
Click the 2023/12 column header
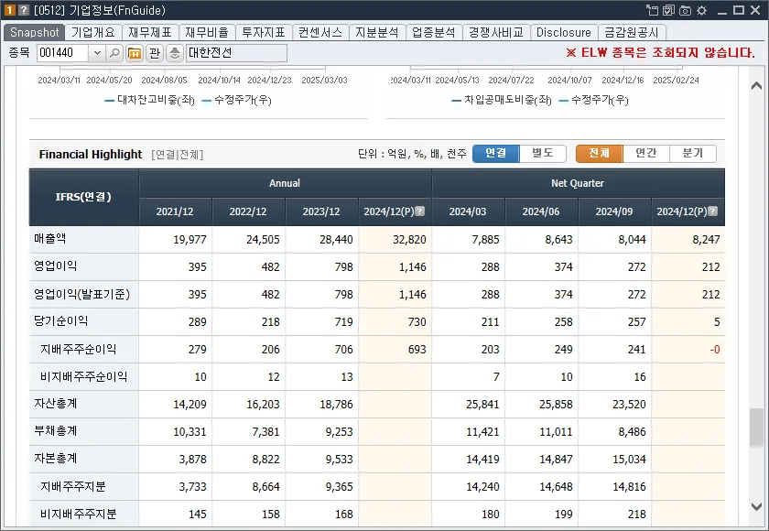(321, 211)
